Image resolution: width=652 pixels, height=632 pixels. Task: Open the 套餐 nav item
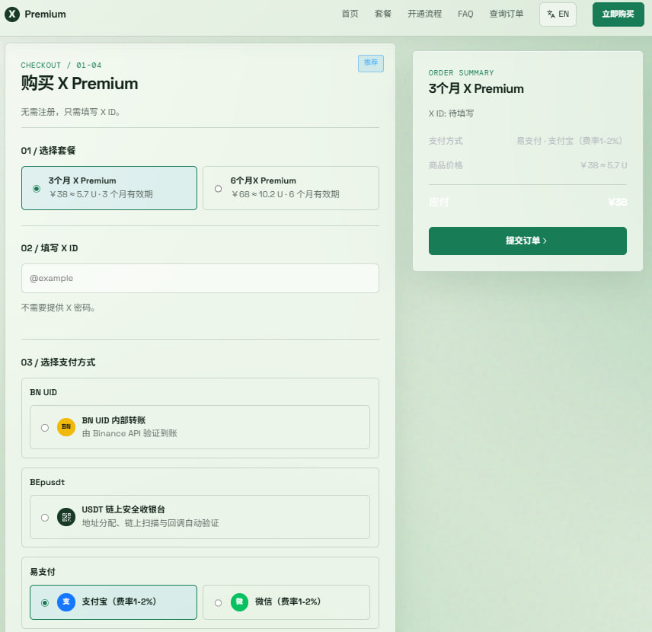click(383, 14)
